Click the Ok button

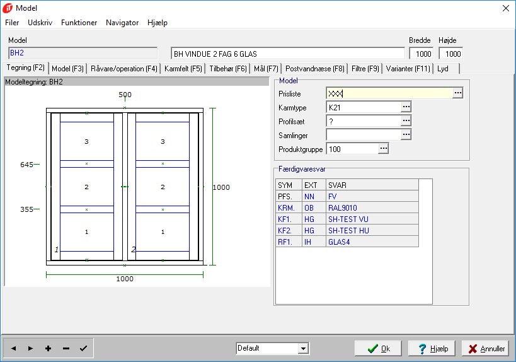pos(378,349)
